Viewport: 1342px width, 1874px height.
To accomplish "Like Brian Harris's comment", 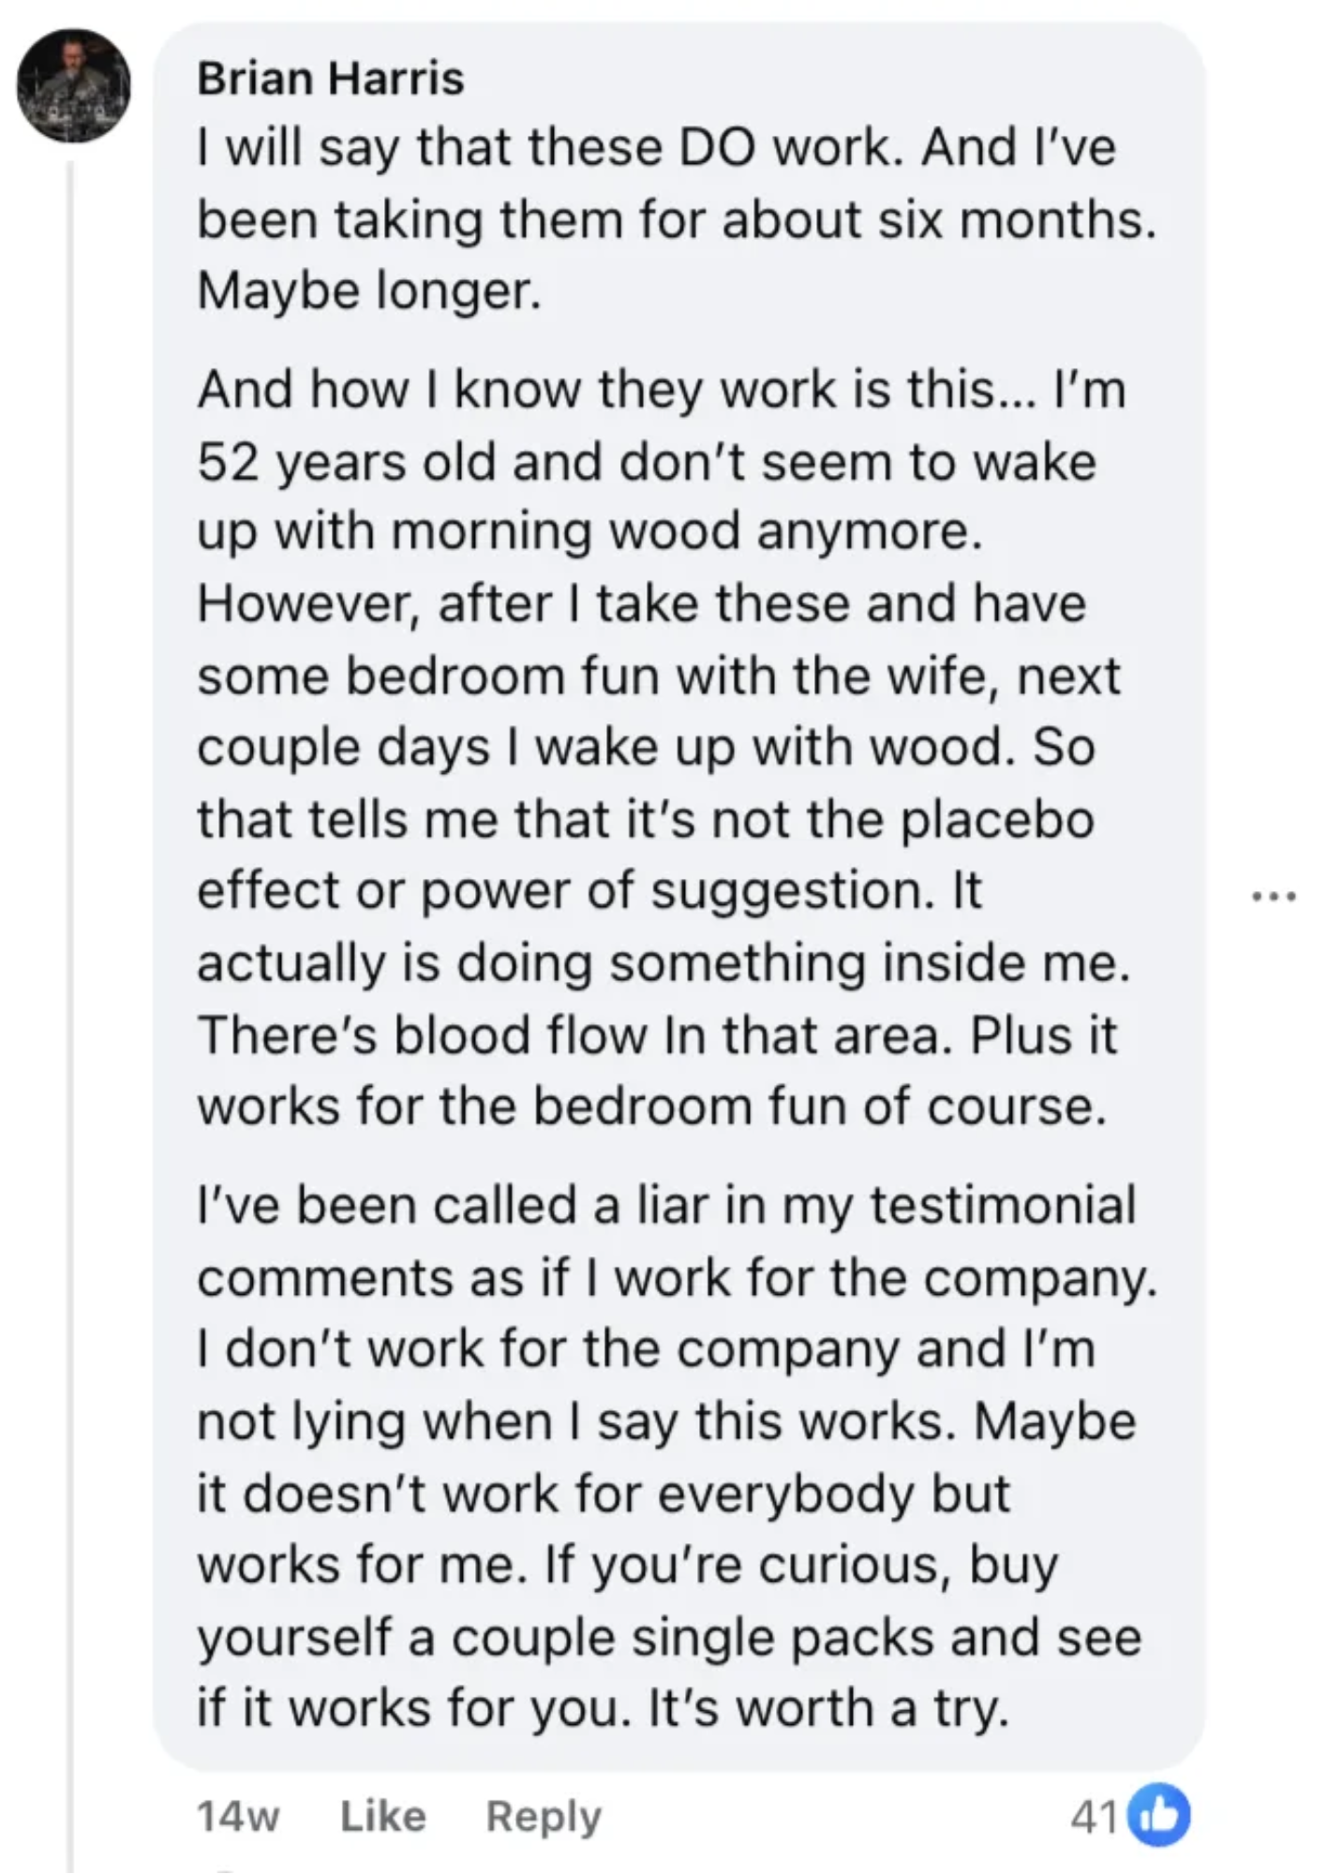I will click(x=382, y=1816).
